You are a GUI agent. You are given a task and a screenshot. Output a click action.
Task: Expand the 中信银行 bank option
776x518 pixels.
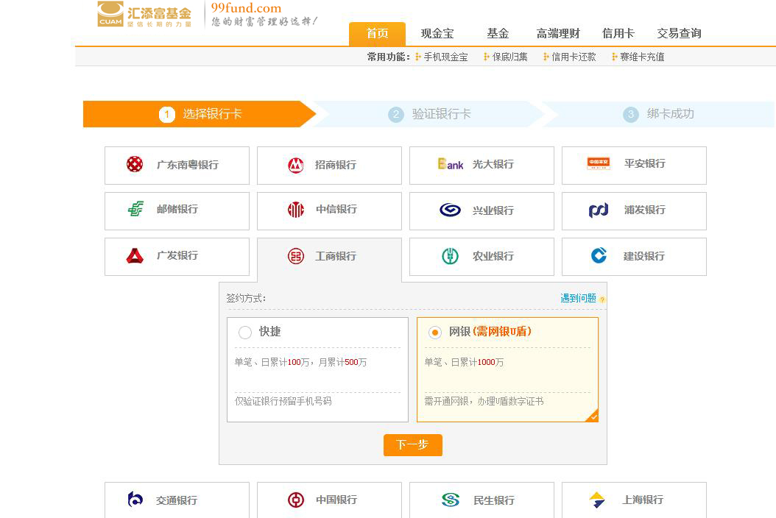(x=329, y=210)
